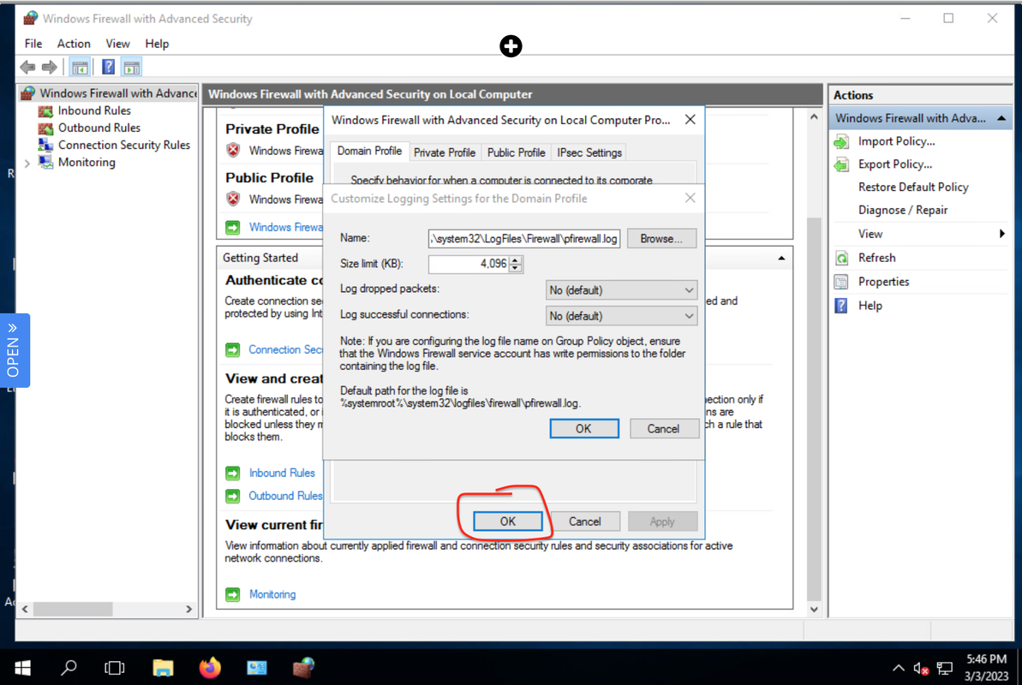Click OK in Customize Logging Settings dialog
This screenshot has width=1022, height=685.
pos(584,429)
